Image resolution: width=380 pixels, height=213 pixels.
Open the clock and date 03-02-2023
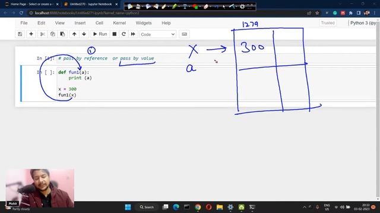click(362, 207)
